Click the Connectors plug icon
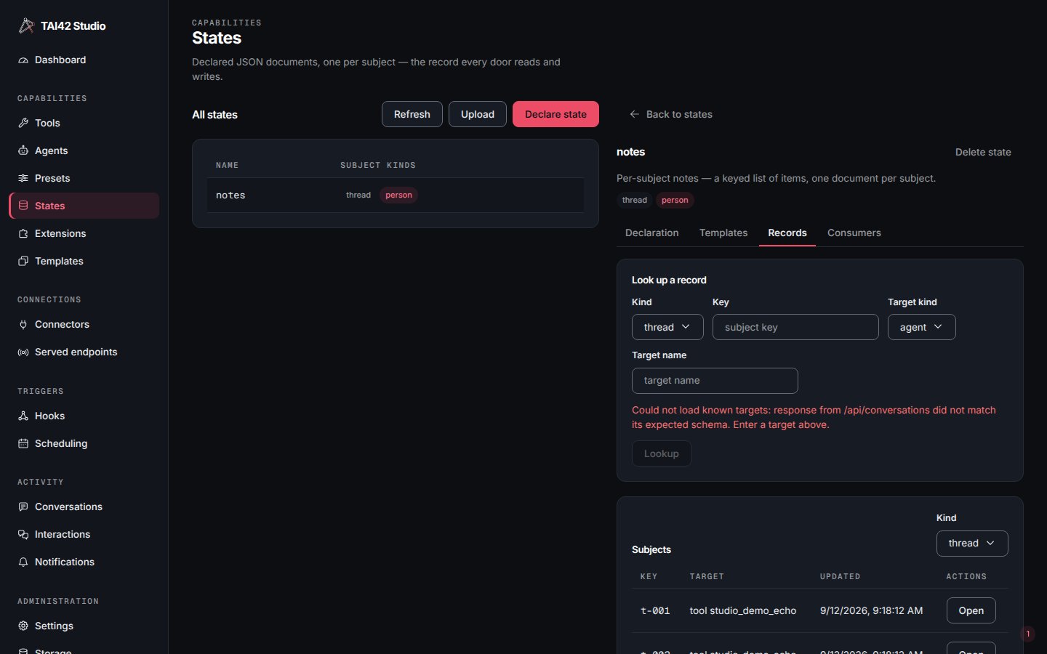 click(23, 325)
